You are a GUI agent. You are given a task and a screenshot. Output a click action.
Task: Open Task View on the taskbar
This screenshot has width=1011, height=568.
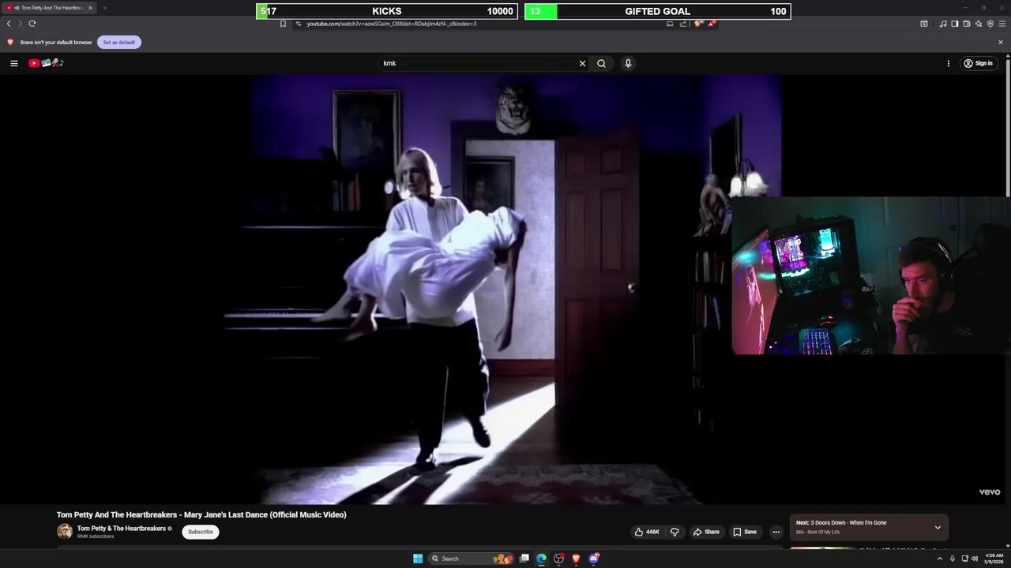pos(524,559)
